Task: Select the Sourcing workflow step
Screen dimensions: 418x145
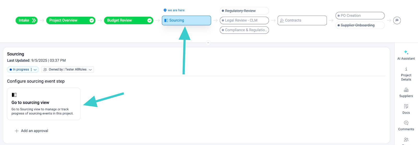Action: 186,20
